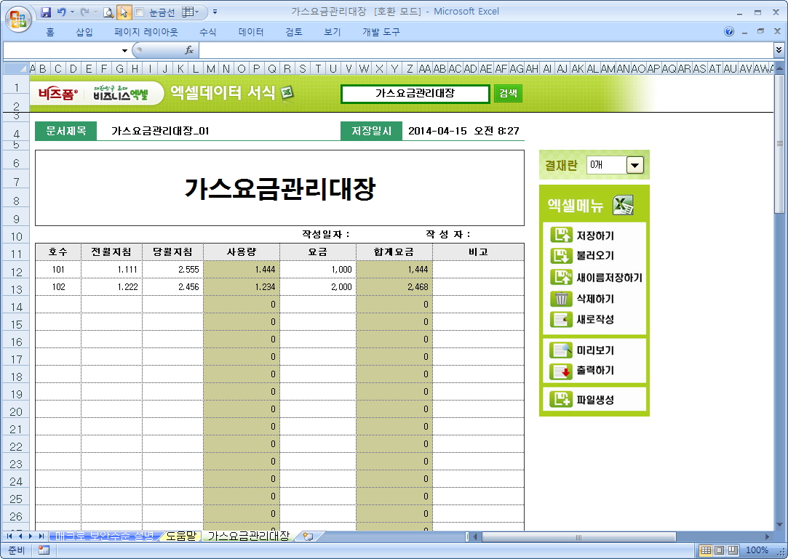Click the Office button

17,17
